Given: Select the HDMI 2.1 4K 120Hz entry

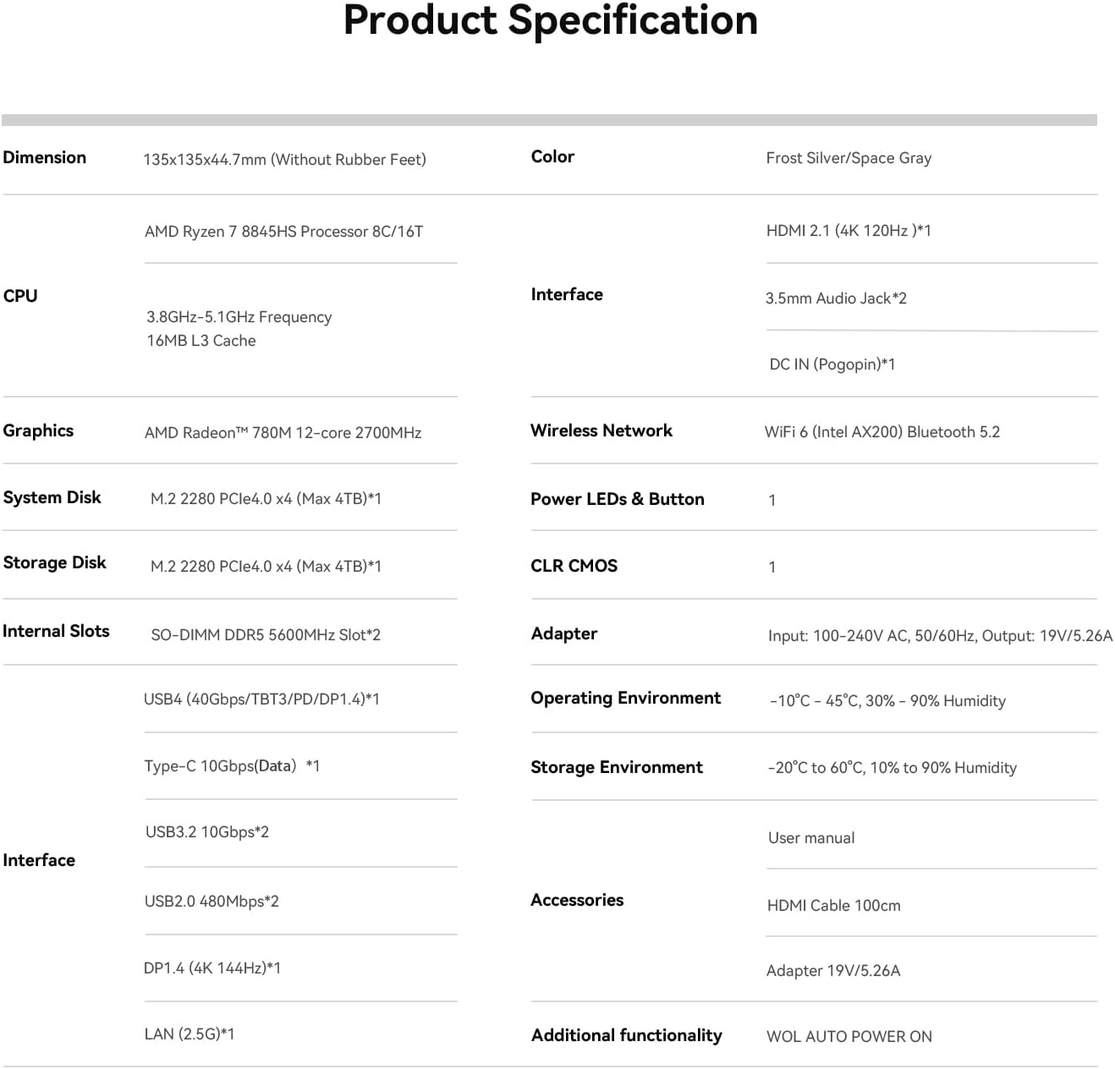Looking at the screenshot, I should (849, 231).
